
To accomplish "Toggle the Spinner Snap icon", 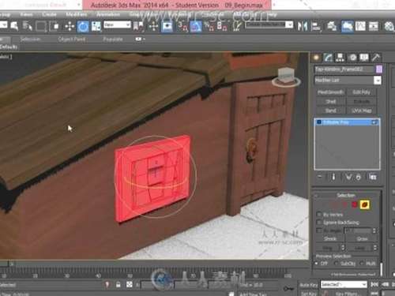I will tap(222, 26).
